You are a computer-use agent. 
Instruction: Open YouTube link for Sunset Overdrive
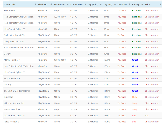(122, 109)
